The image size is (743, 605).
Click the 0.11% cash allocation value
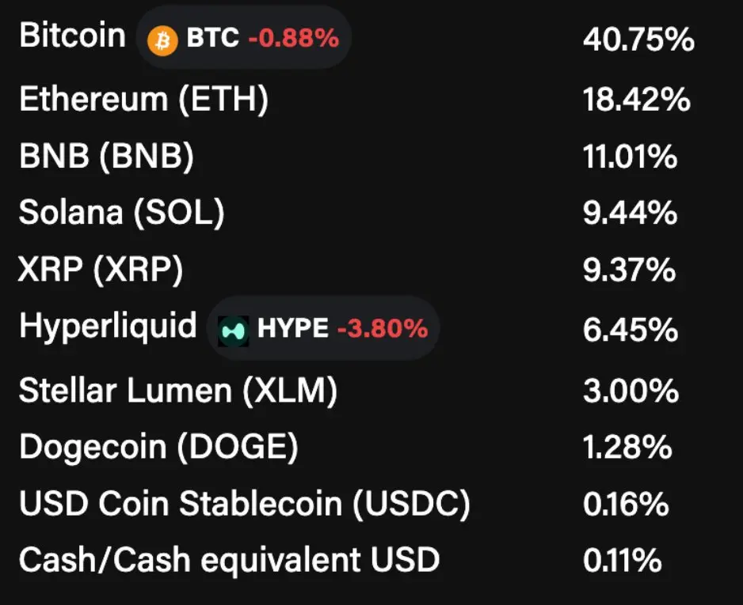click(622, 561)
